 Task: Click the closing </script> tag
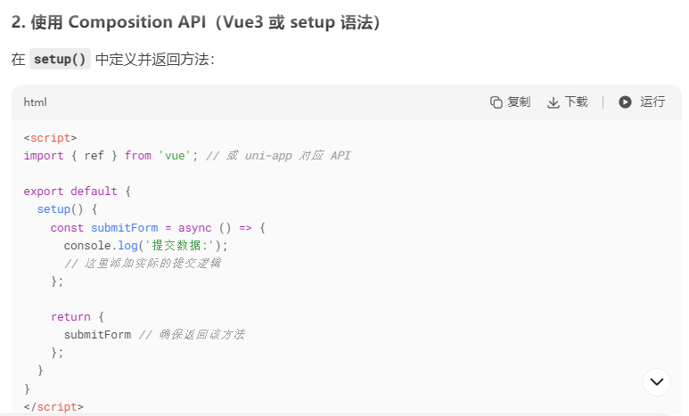[53, 407]
